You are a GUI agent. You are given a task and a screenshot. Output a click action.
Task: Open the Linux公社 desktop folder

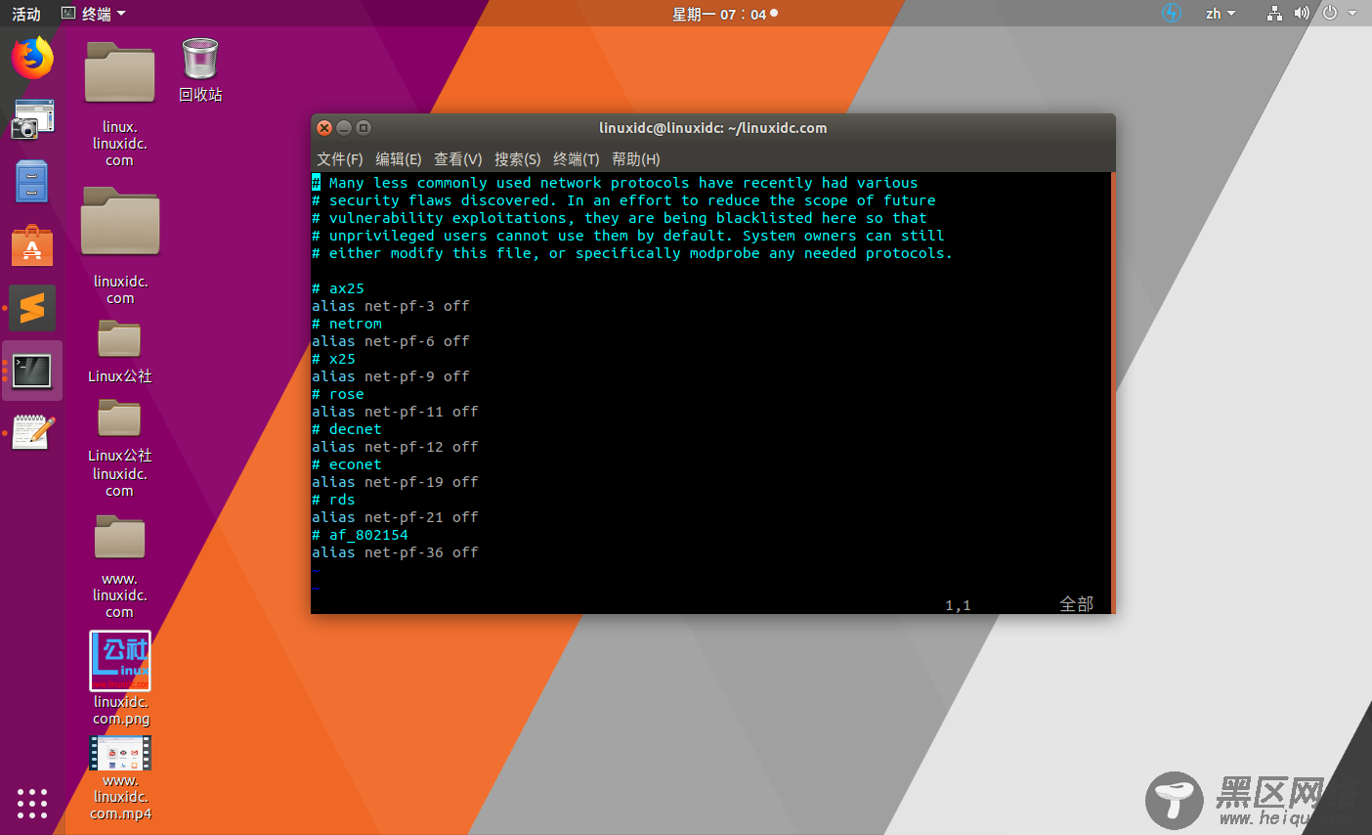coord(119,352)
